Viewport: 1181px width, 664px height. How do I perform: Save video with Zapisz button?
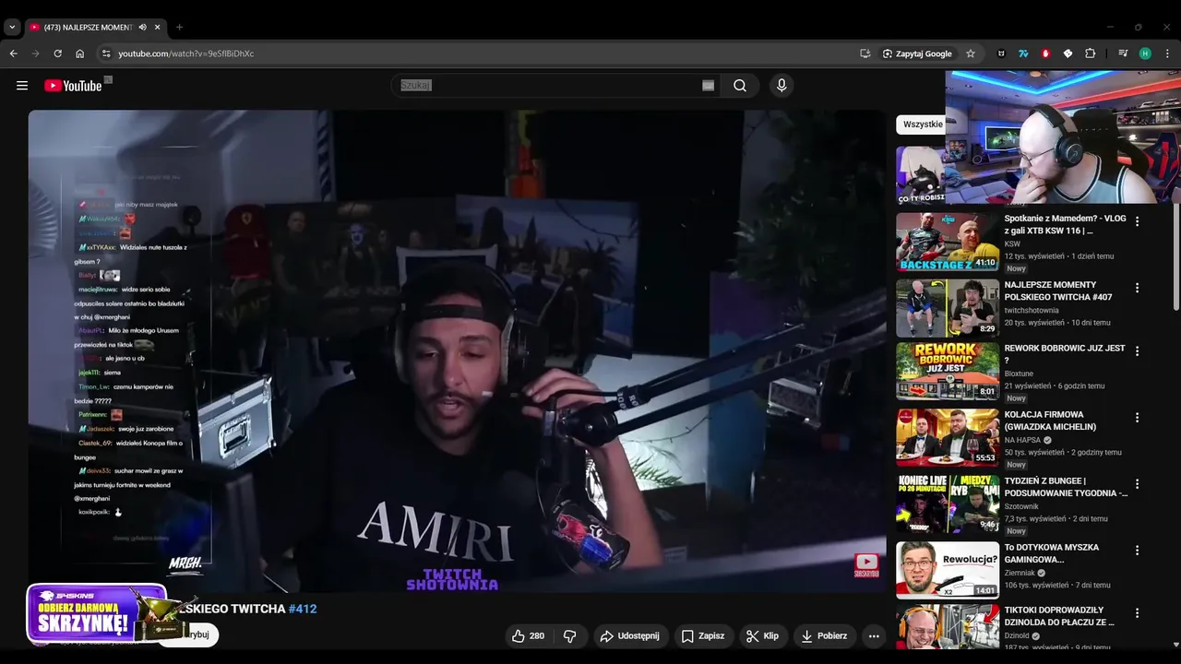tap(702, 635)
